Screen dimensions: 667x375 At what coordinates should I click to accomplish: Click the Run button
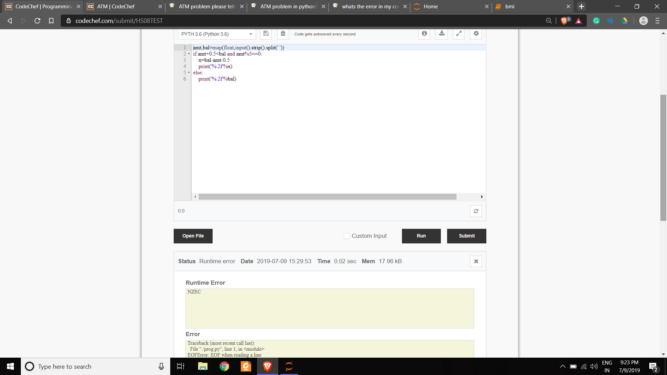pos(421,236)
